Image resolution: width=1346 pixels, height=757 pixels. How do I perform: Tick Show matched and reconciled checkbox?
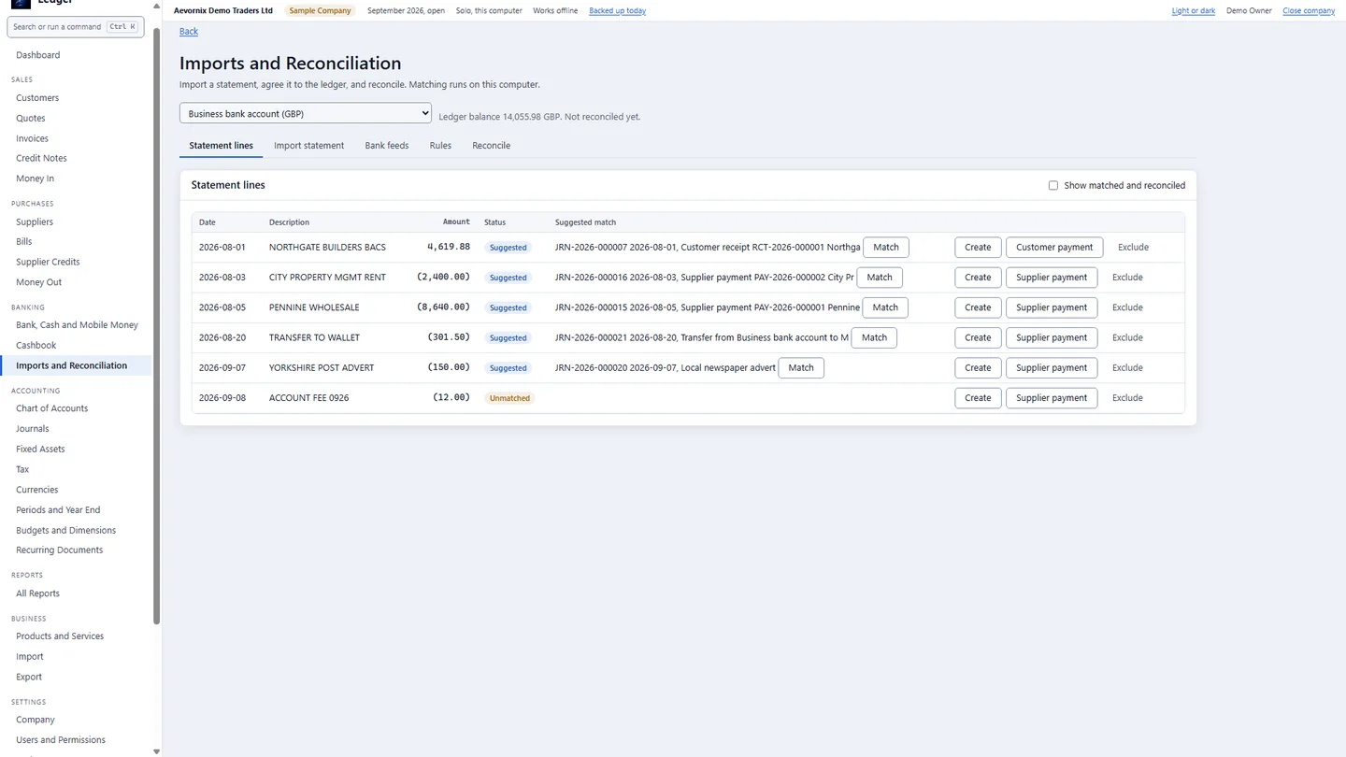tap(1053, 185)
